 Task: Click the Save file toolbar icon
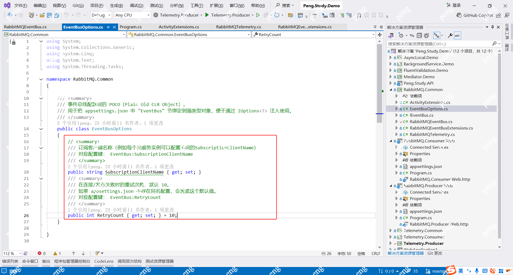(49, 15)
